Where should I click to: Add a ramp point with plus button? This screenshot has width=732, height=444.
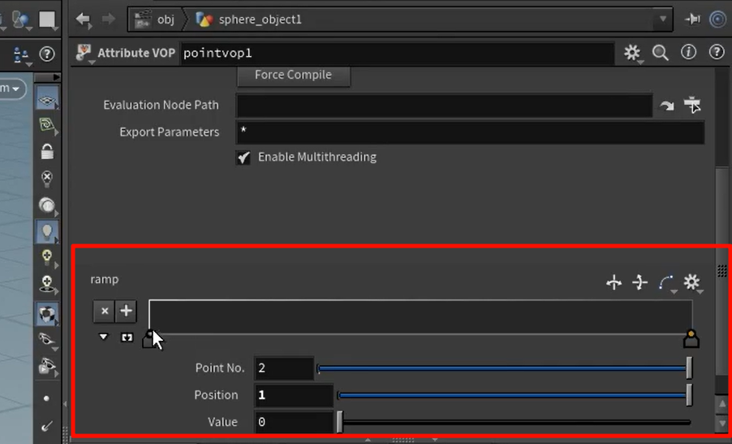click(x=126, y=312)
